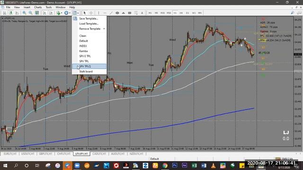Switch timeframe to MN
This screenshot has width=303, height=170.
(x=200, y=13)
